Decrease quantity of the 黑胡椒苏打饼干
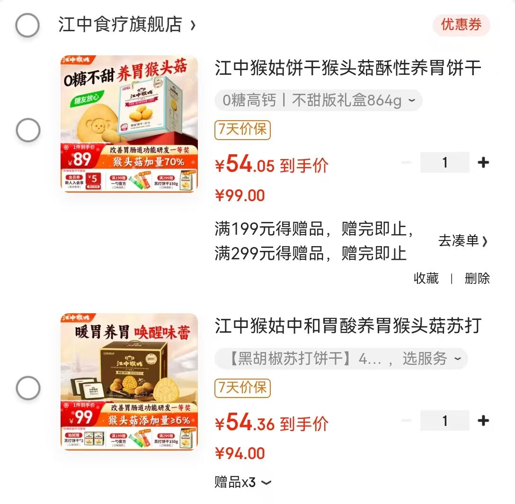 tap(406, 421)
